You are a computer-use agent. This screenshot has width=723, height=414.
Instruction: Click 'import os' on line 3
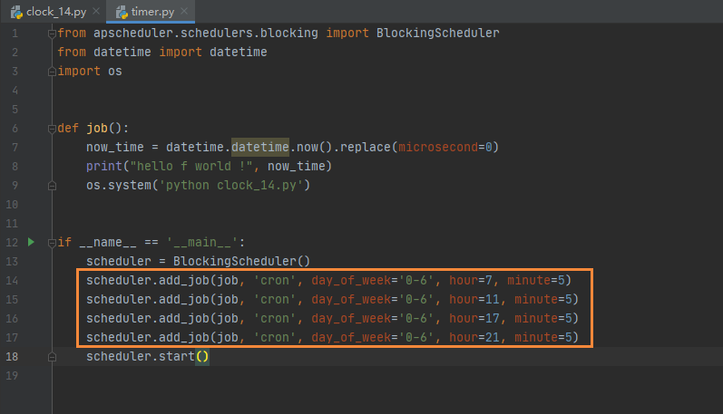[90, 71]
